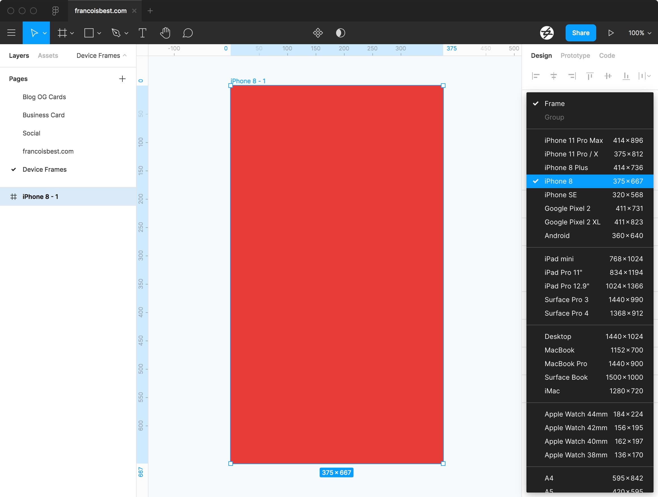Change frame type from Frame to Group
The height and width of the screenshot is (497, 658).
(554, 117)
